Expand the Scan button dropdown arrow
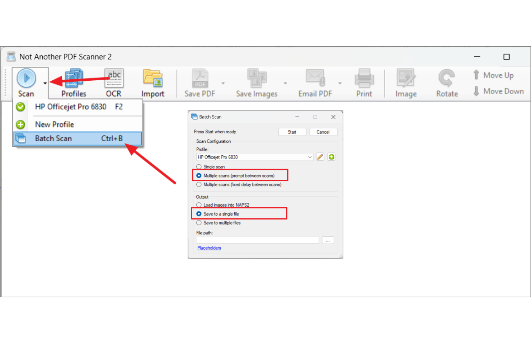The image size is (531, 354). pos(45,83)
